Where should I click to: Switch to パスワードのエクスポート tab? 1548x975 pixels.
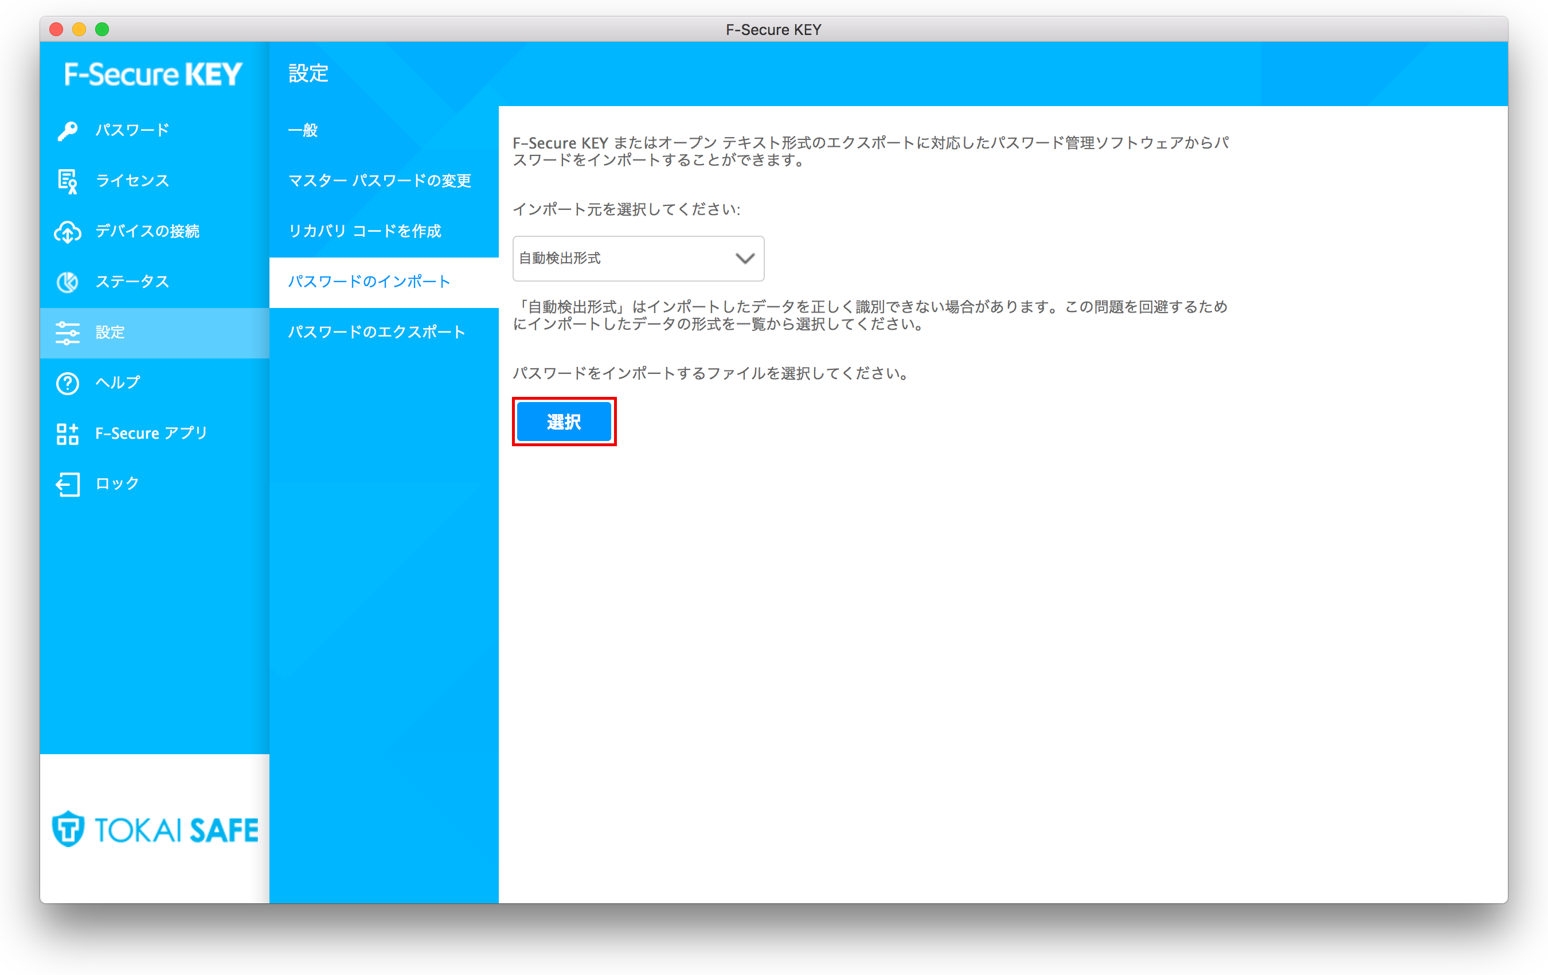(377, 332)
